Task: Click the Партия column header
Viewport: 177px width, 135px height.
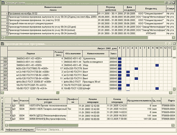Action: point(31,54)
